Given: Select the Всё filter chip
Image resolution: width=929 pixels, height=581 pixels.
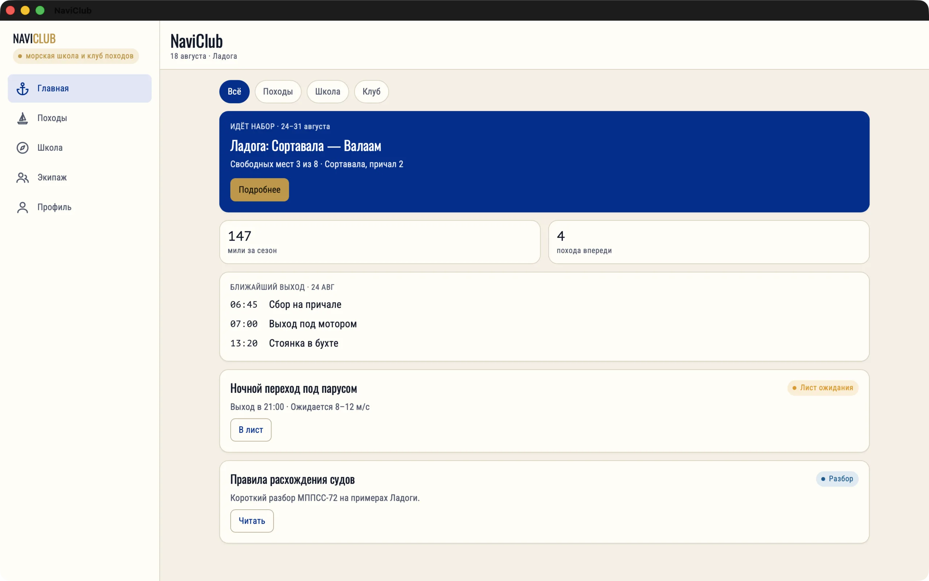Looking at the screenshot, I should tap(234, 92).
